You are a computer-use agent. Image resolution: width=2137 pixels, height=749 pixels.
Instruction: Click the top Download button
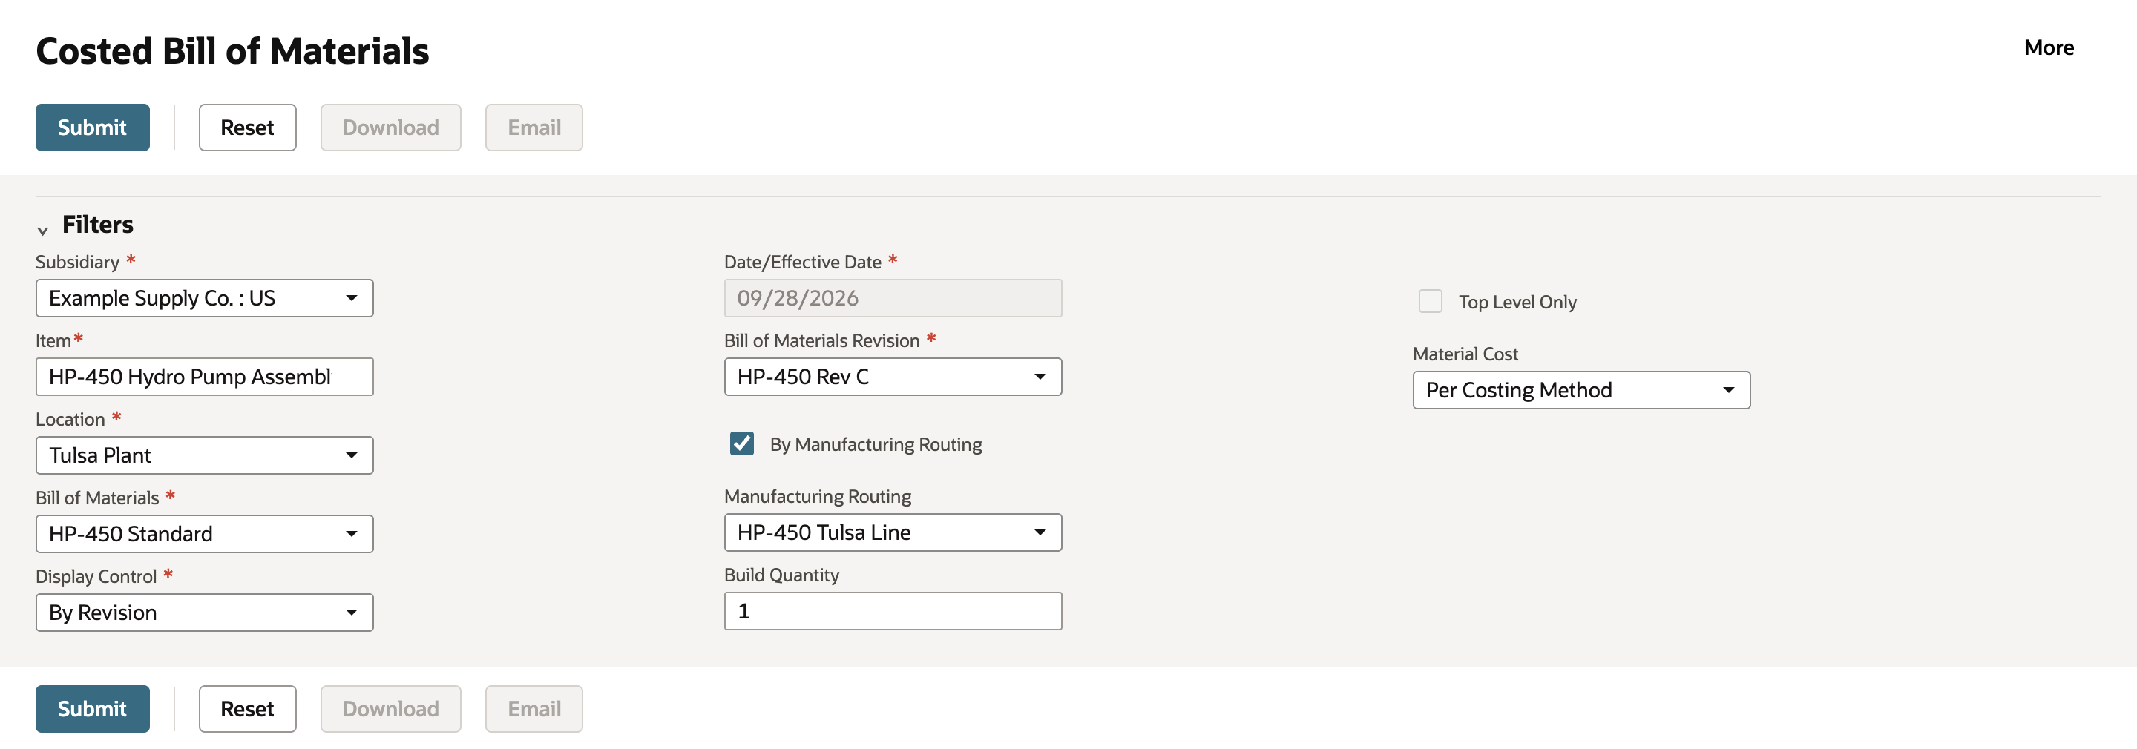tap(391, 127)
